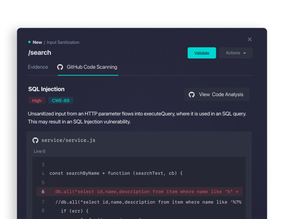Click the vulnerability description paragraph
295x219 pixels.
(x=137, y=118)
